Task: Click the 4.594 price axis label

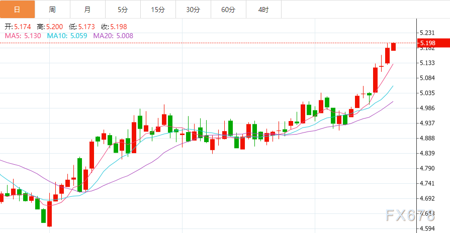Action: (x=427, y=228)
